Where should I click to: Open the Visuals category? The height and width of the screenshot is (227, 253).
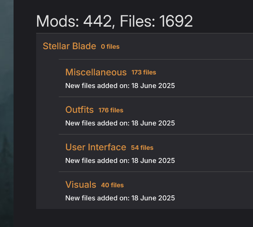click(81, 185)
